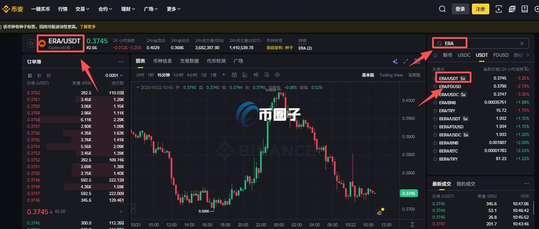The width and height of the screenshot is (539, 229).
Task: Expand the chart to fullscreen
Action: (x=406, y=61)
